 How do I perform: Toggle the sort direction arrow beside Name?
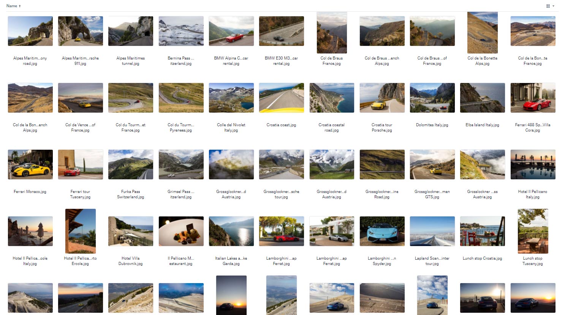click(x=20, y=6)
